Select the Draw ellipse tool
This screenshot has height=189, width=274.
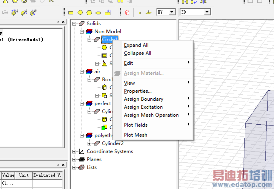click(x=98, y=13)
